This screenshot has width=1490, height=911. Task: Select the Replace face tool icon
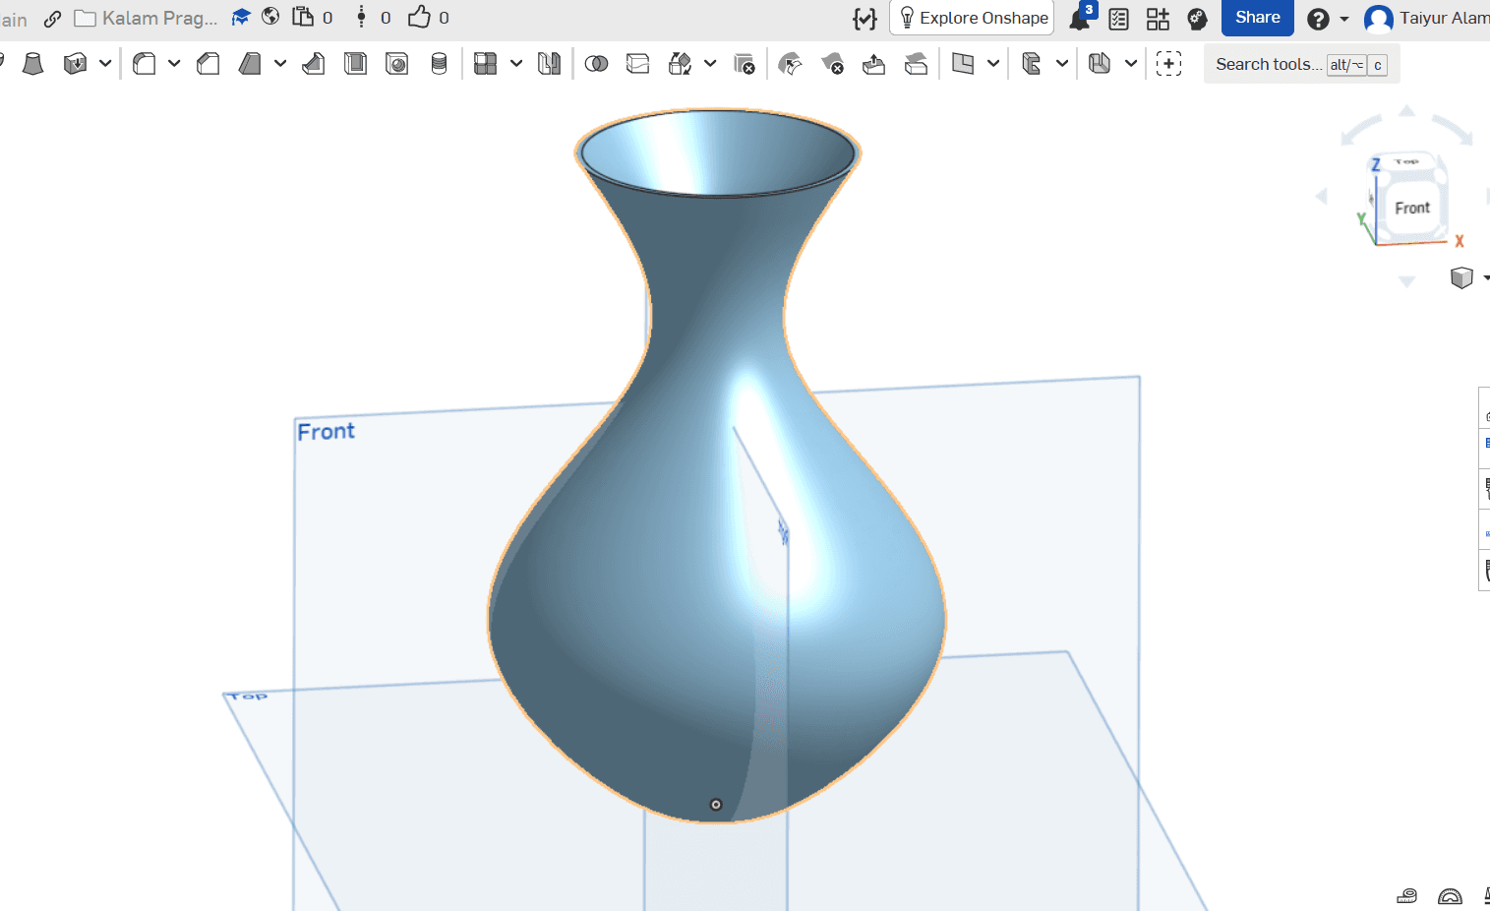click(x=916, y=64)
